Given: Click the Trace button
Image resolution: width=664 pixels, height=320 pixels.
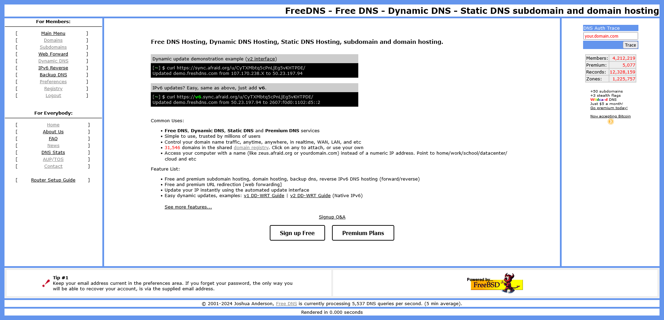Looking at the screenshot, I should click(630, 45).
